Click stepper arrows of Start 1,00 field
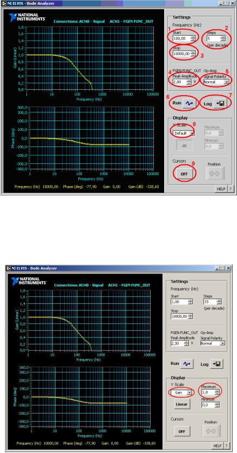This screenshot has height=453, width=237. click(x=191, y=302)
